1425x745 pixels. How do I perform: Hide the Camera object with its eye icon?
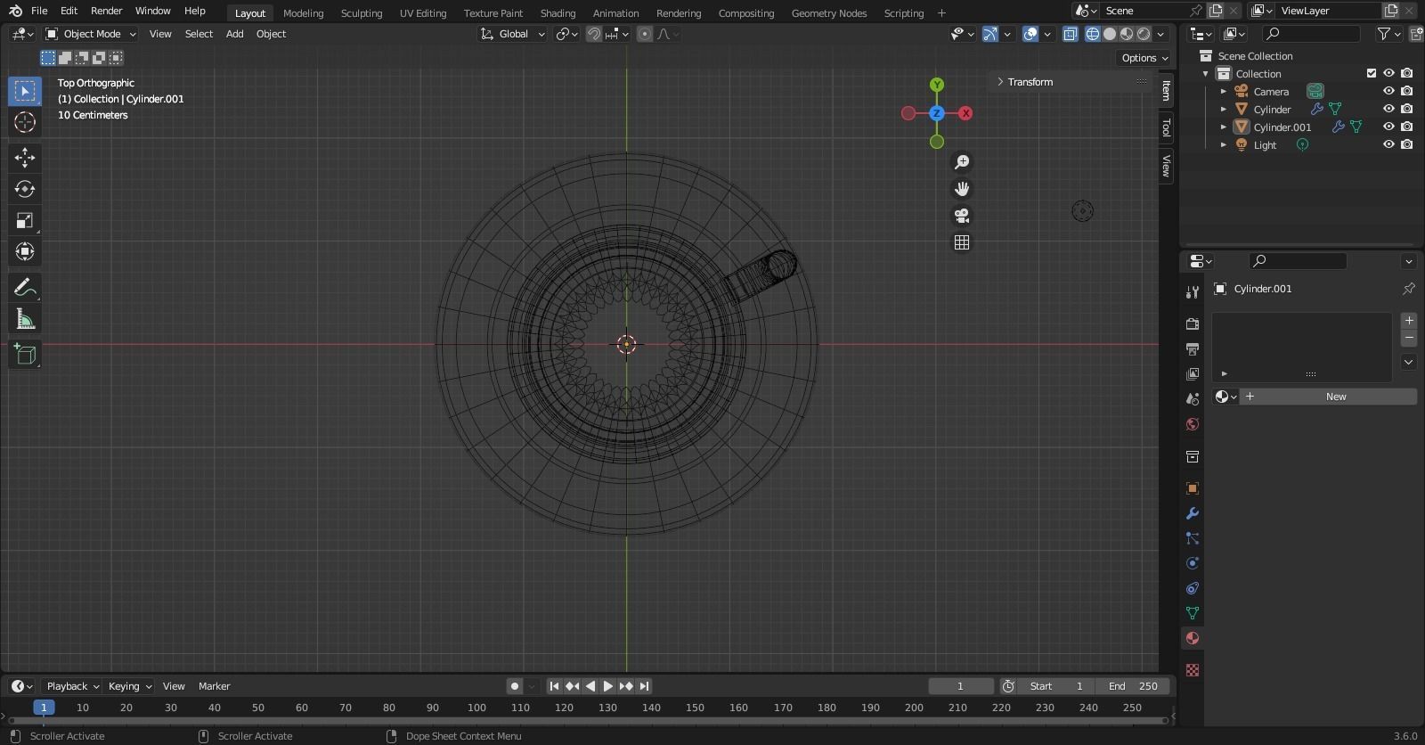point(1388,91)
